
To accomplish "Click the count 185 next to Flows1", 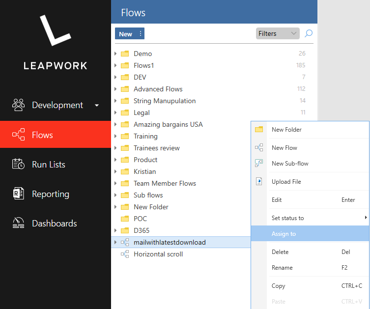I will [x=301, y=65].
